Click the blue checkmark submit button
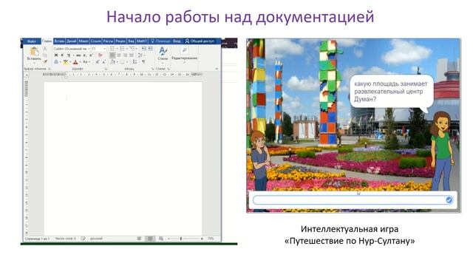 tap(449, 200)
